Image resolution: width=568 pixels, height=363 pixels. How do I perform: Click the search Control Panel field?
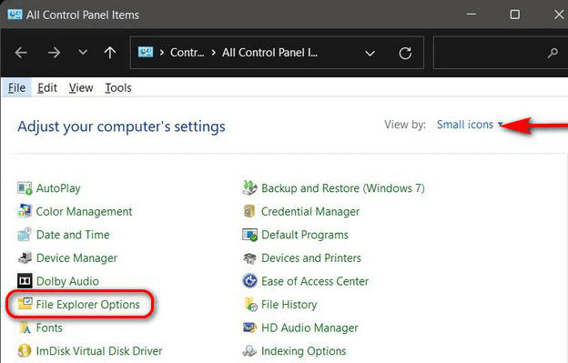click(500, 53)
